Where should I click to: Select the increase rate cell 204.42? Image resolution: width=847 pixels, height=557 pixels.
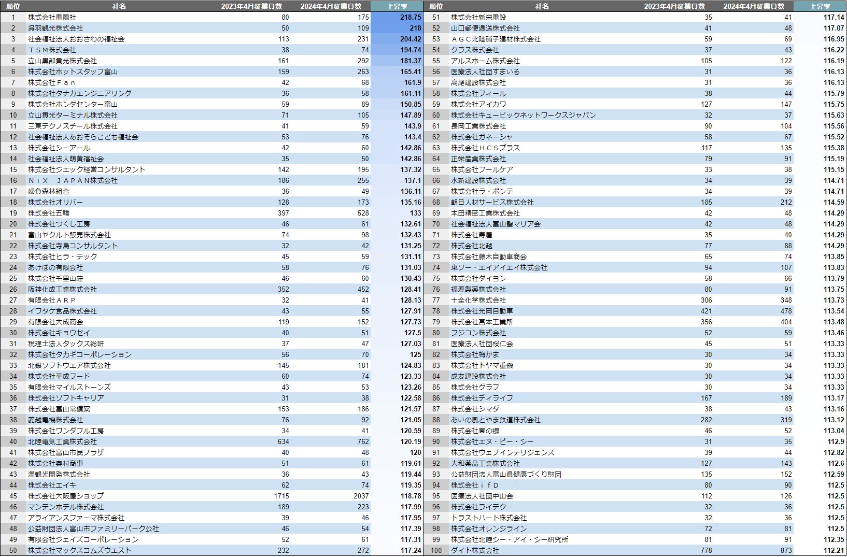(x=411, y=39)
